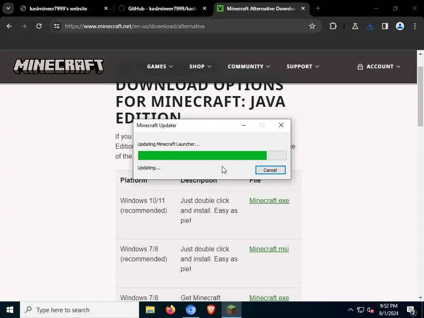The width and height of the screenshot is (424, 318).
Task: Click the muted volume tray icon
Action: [371, 310]
